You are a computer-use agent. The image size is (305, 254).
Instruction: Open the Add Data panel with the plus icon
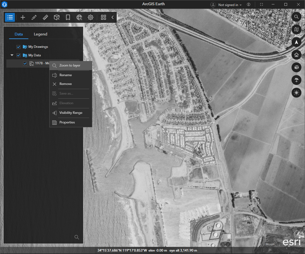click(23, 17)
